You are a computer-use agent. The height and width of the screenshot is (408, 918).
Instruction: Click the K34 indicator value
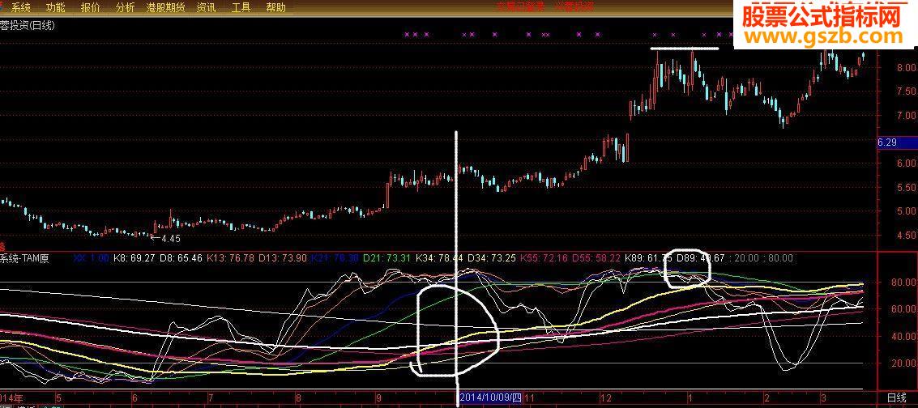pos(439,257)
